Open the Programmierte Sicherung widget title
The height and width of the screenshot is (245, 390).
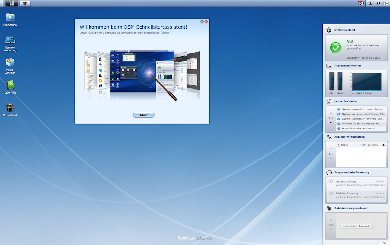click(352, 172)
